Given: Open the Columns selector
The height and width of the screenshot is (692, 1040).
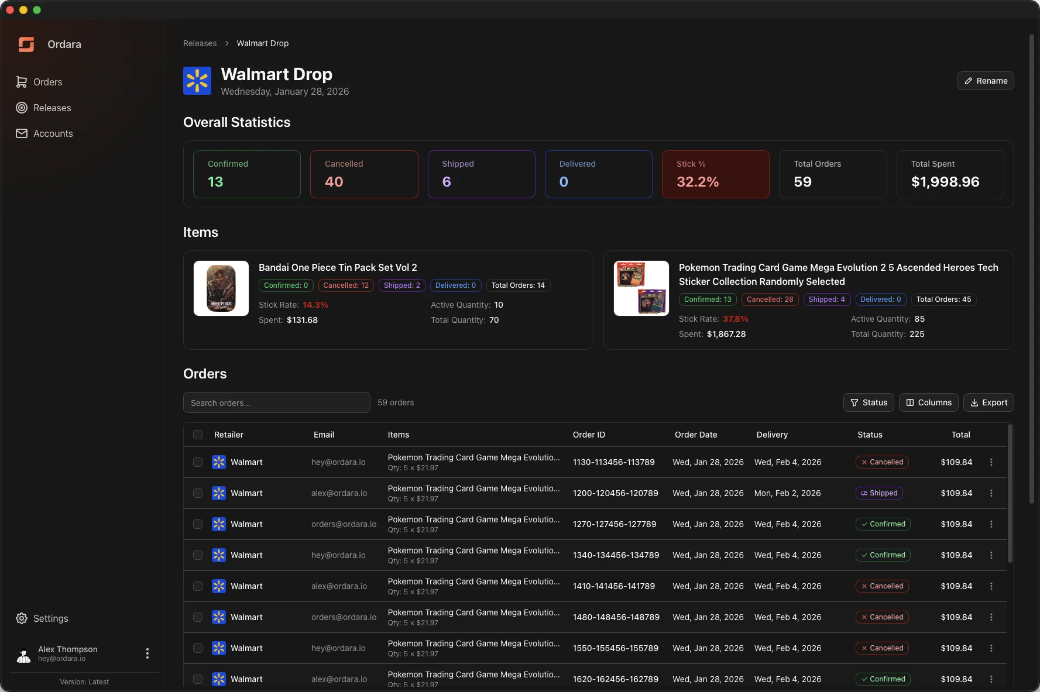Looking at the screenshot, I should pos(929,402).
